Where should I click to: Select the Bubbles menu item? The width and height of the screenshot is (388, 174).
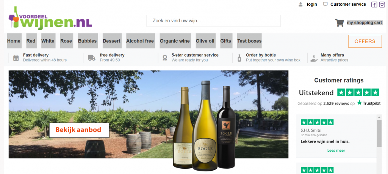pyautogui.click(x=88, y=41)
